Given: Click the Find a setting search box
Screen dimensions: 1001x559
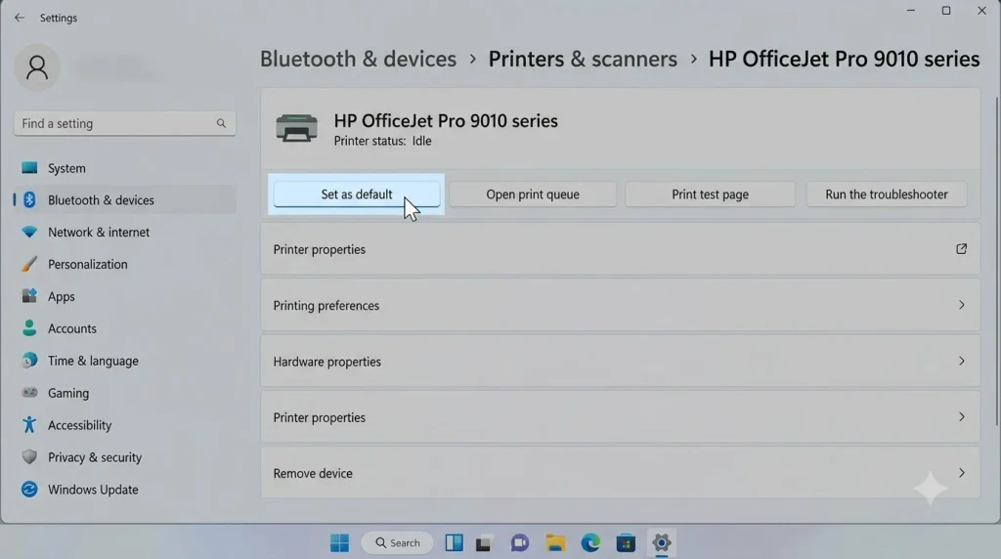Looking at the screenshot, I should 125,123.
